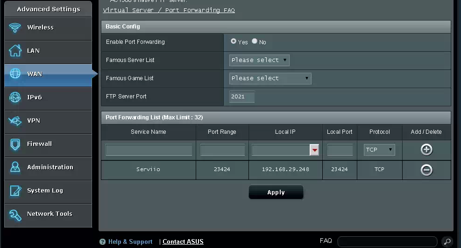
Task: Select No for Enable Port Forwarding
Action: click(255, 41)
